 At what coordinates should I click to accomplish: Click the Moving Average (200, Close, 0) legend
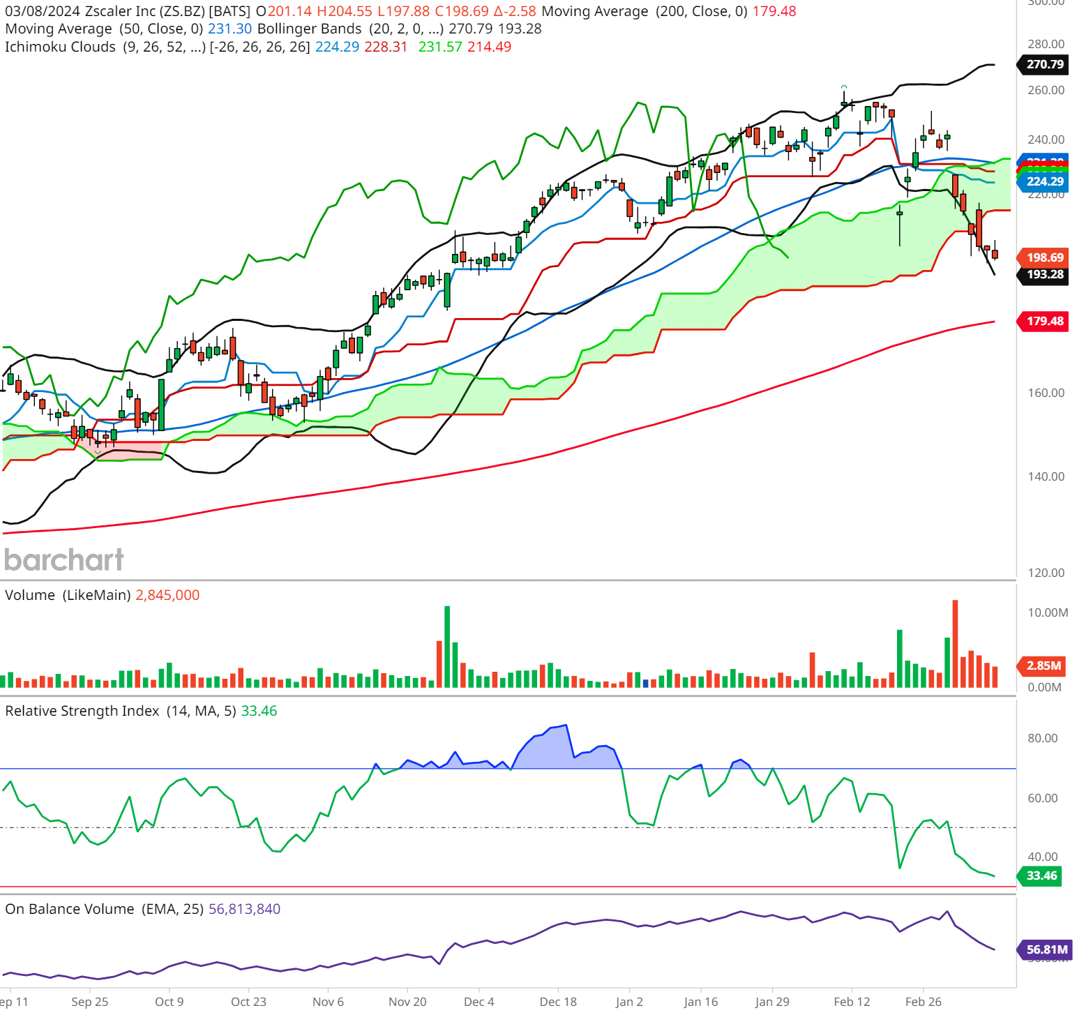(x=645, y=12)
